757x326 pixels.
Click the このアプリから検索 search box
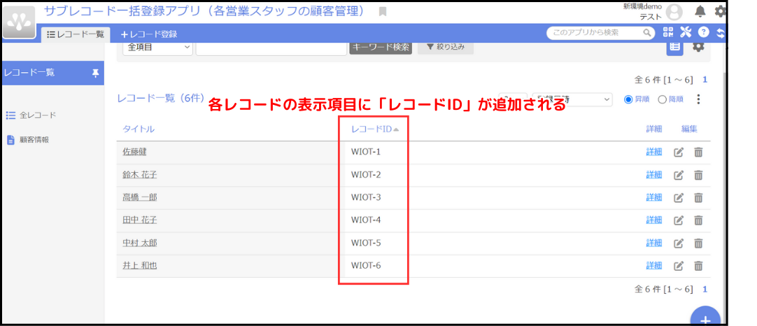click(x=600, y=33)
